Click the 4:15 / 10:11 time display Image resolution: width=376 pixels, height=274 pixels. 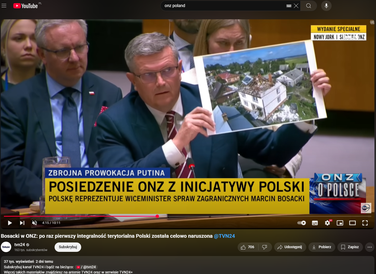click(x=51, y=223)
